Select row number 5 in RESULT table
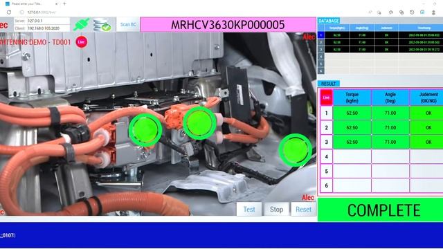The height and width of the screenshot is (249, 443). pyautogui.click(x=326, y=171)
